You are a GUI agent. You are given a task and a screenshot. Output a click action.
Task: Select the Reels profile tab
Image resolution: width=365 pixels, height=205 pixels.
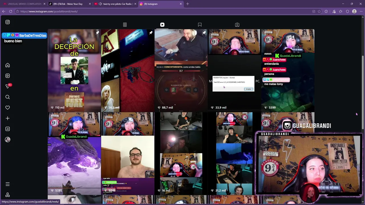[162, 25]
